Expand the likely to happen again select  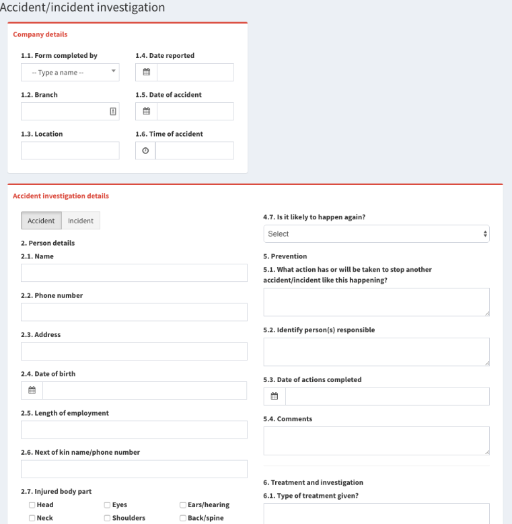[376, 234]
